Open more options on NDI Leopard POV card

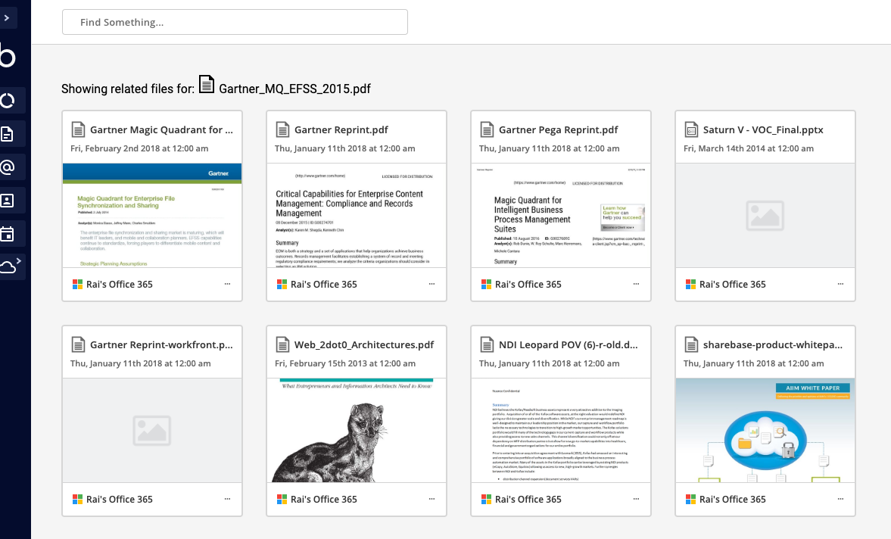[x=636, y=499]
